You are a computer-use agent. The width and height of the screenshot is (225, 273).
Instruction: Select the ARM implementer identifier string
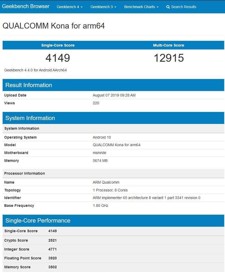tap(147, 198)
